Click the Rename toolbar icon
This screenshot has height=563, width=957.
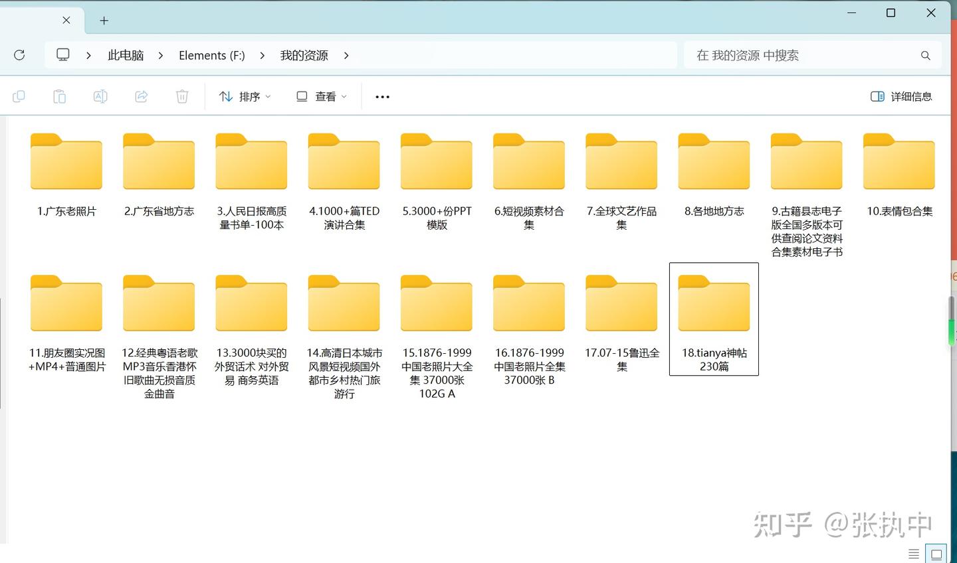tap(100, 97)
